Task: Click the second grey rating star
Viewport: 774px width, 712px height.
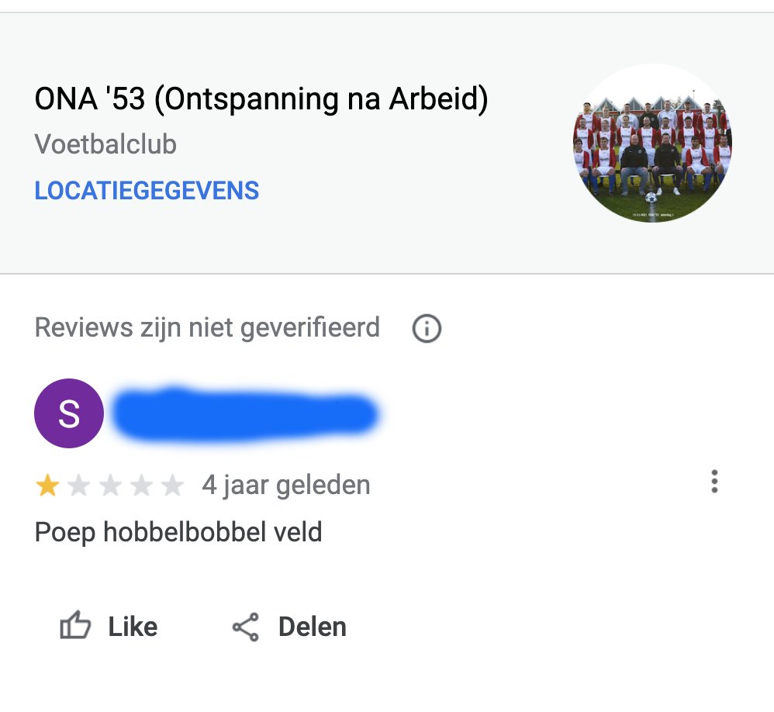Action: [79, 486]
